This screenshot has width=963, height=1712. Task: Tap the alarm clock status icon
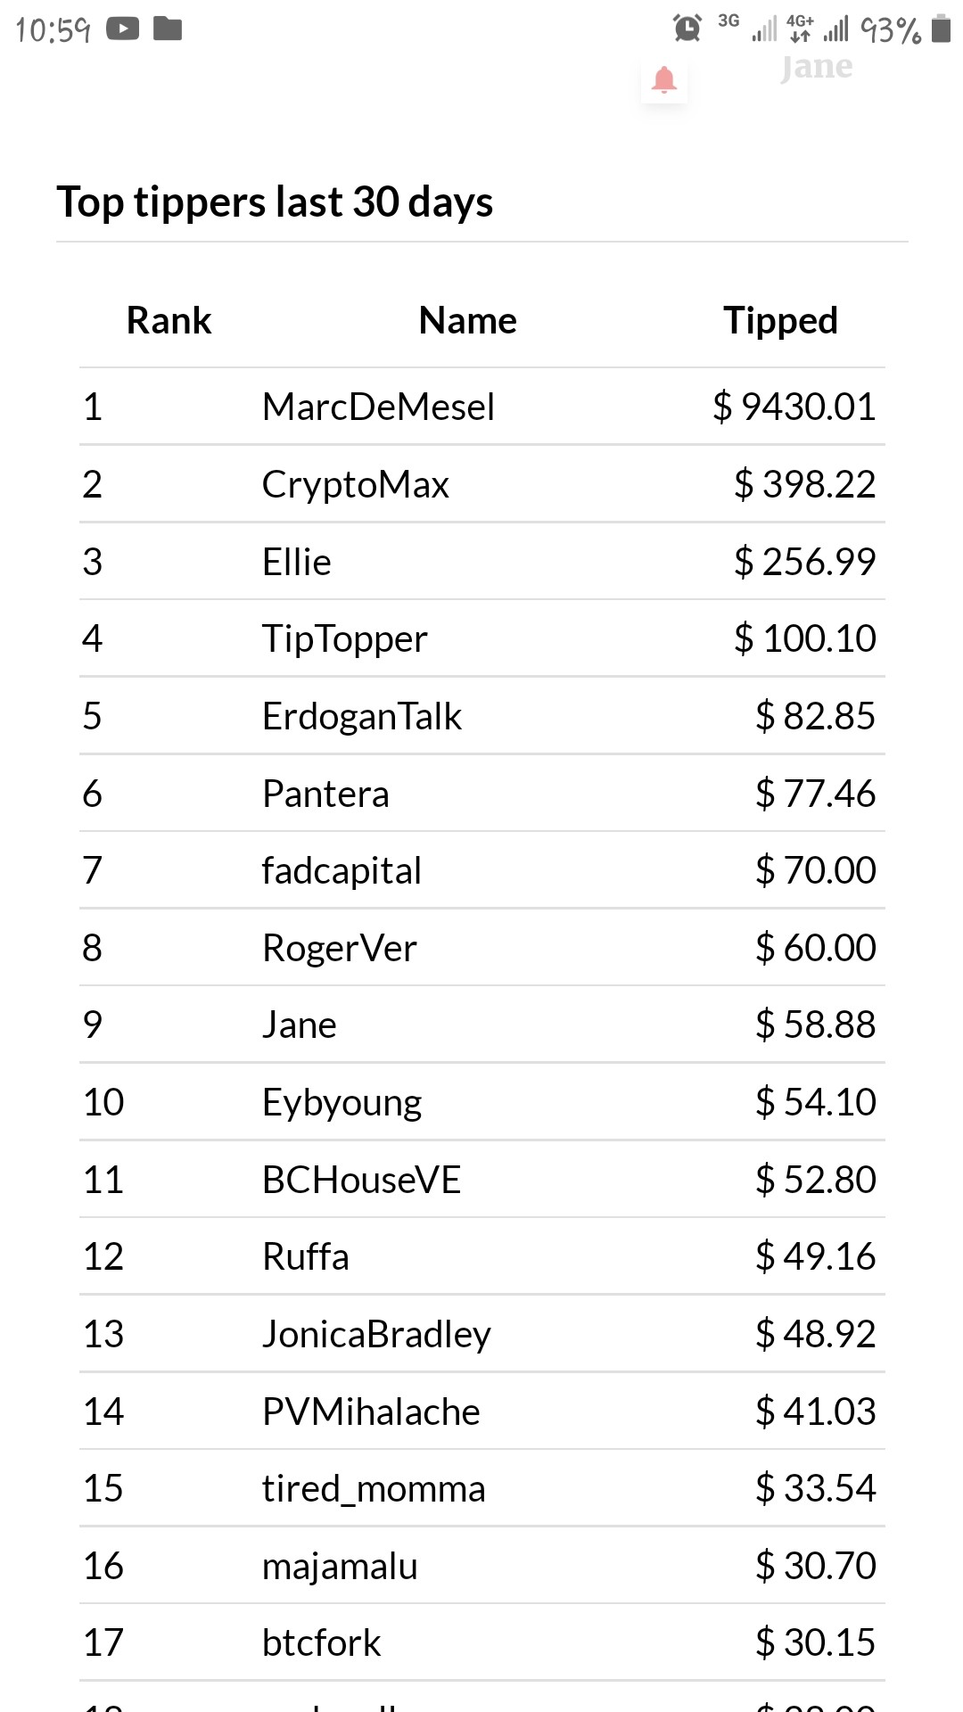pos(687,29)
